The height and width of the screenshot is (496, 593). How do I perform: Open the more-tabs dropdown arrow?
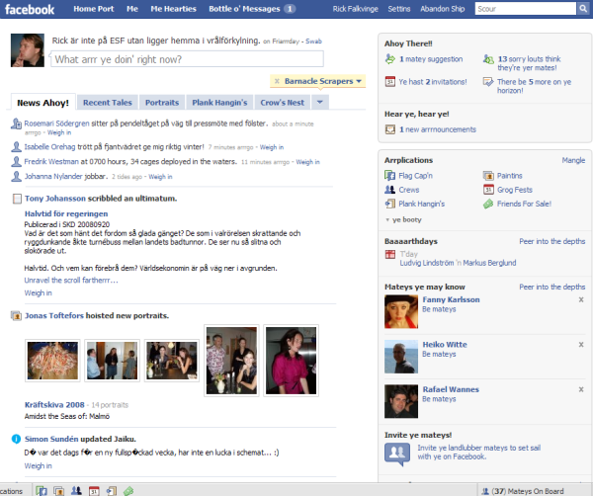[x=320, y=102]
